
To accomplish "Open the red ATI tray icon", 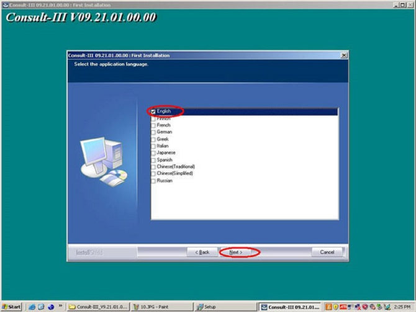I will (343, 307).
